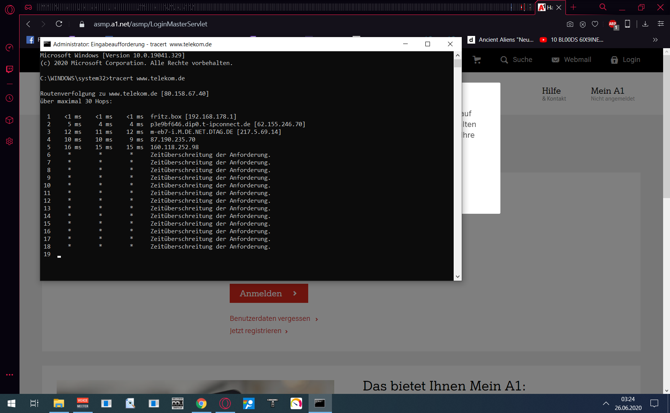Maximize the command prompt window
The width and height of the screenshot is (670, 413).
tap(428, 44)
